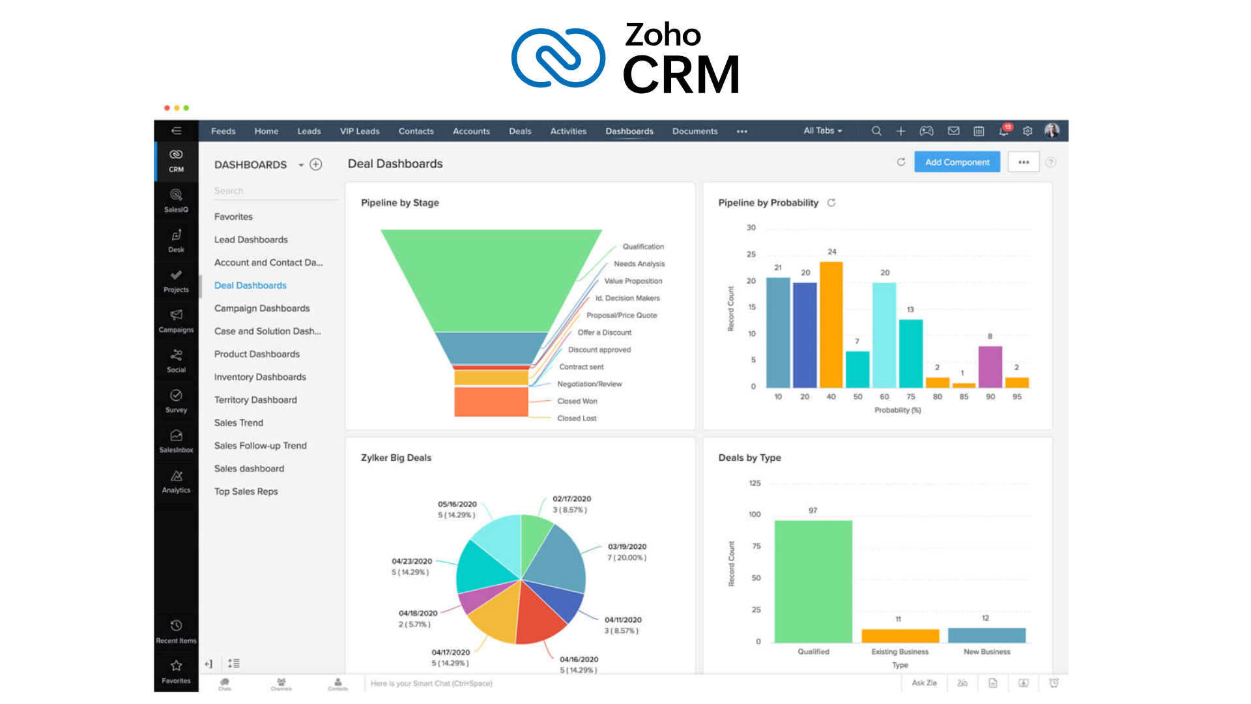Screen dimensions: 1251x704
Task: Open Desk from the sidebar
Action: [x=176, y=241]
